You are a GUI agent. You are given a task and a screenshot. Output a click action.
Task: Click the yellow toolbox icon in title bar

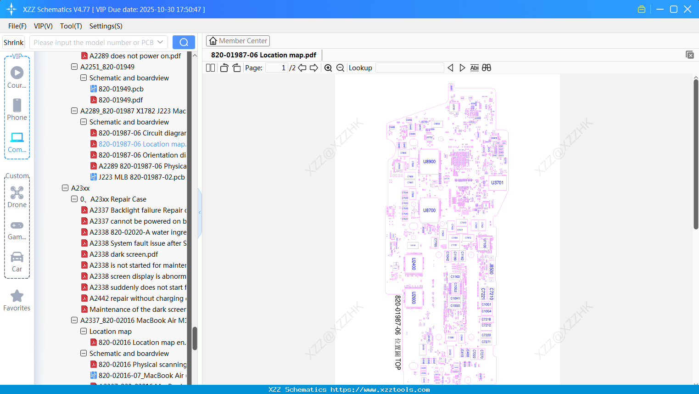tap(642, 9)
